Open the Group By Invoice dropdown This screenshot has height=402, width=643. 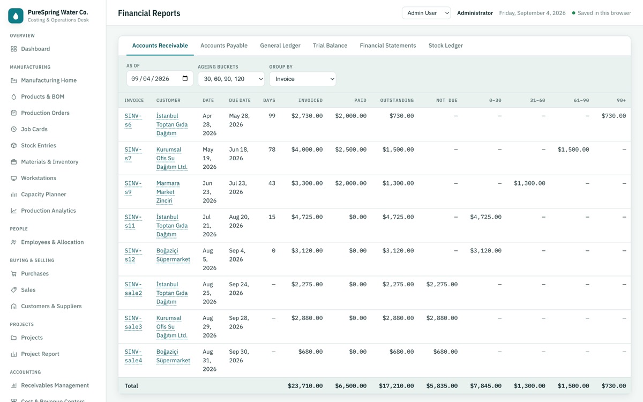[303, 79]
